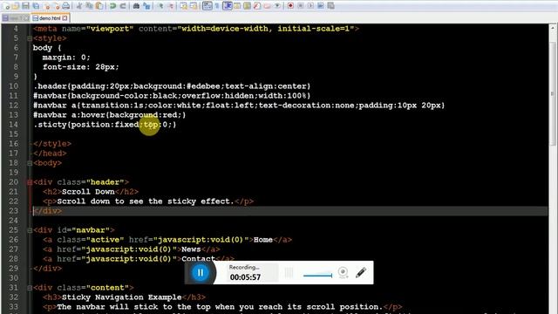
Task: Click the closing </style> tag on line 16
Action: coord(52,144)
